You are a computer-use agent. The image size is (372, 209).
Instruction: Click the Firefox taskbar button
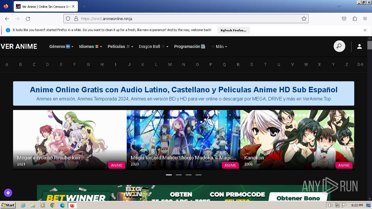pos(72,205)
